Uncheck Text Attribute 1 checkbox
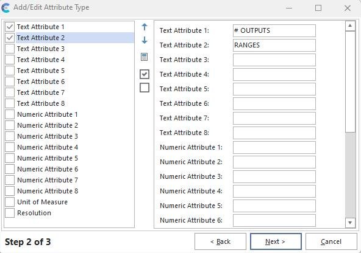 [x=10, y=27]
